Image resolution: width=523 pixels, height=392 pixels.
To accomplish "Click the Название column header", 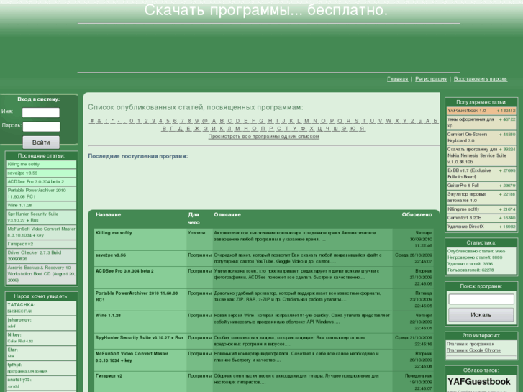I will coord(108,215).
